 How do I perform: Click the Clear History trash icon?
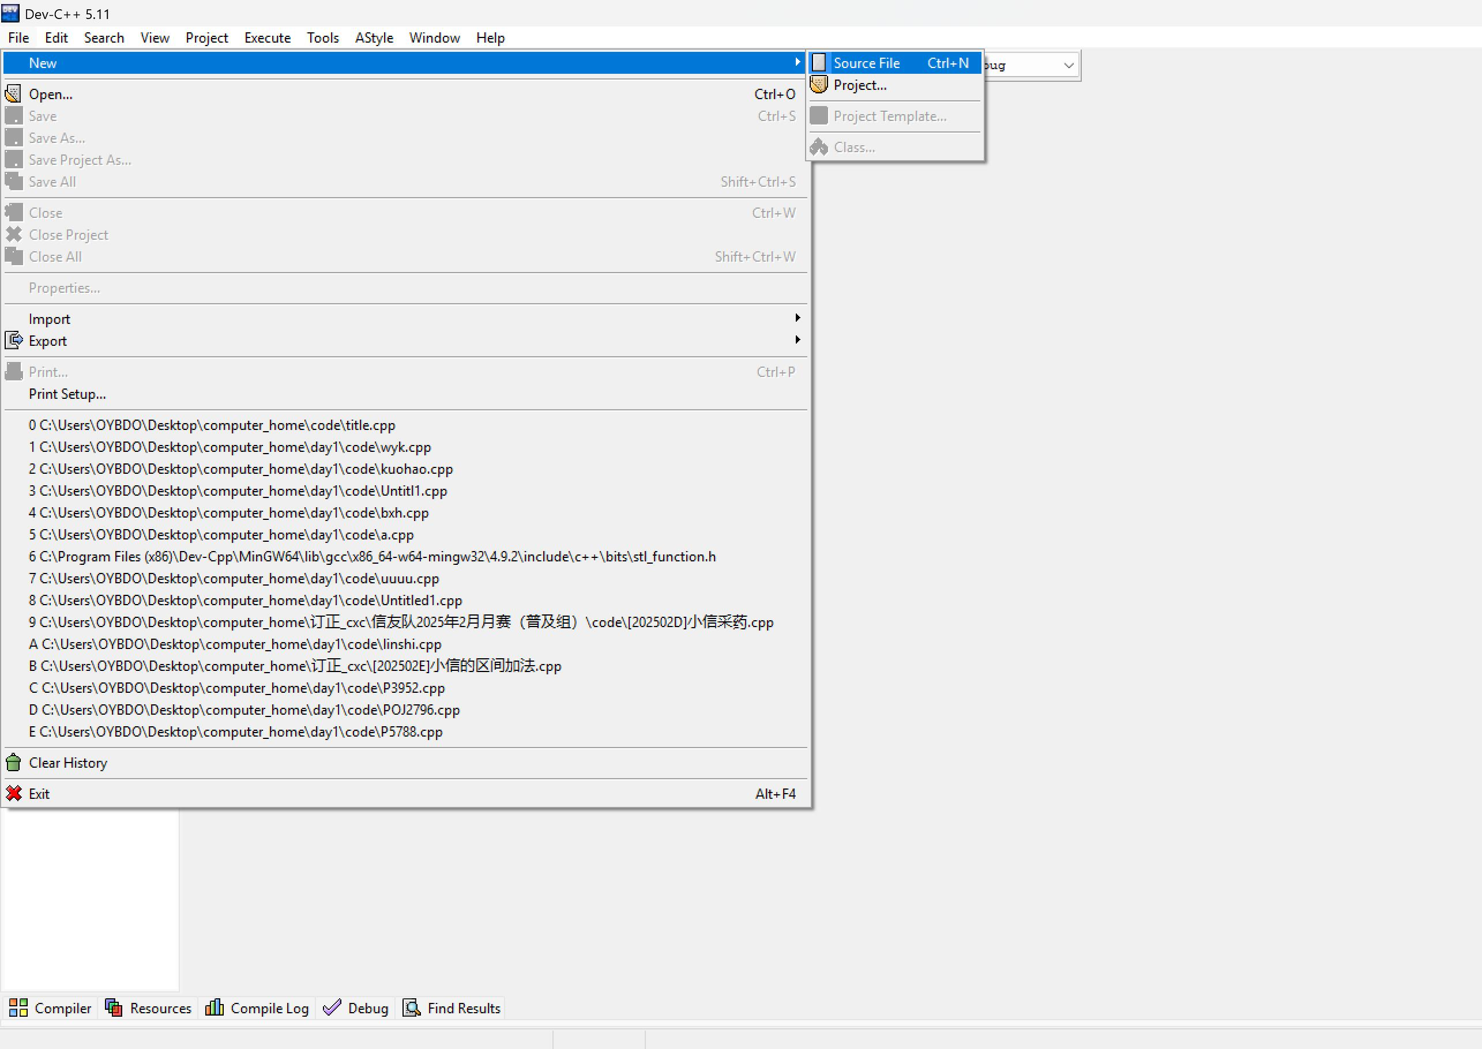[13, 763]
